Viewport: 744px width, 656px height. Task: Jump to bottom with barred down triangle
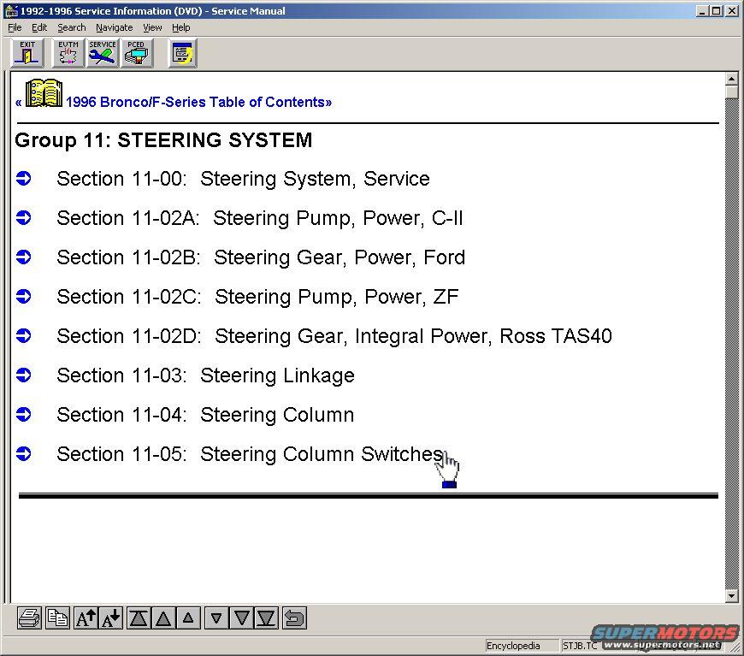[267, 618]
